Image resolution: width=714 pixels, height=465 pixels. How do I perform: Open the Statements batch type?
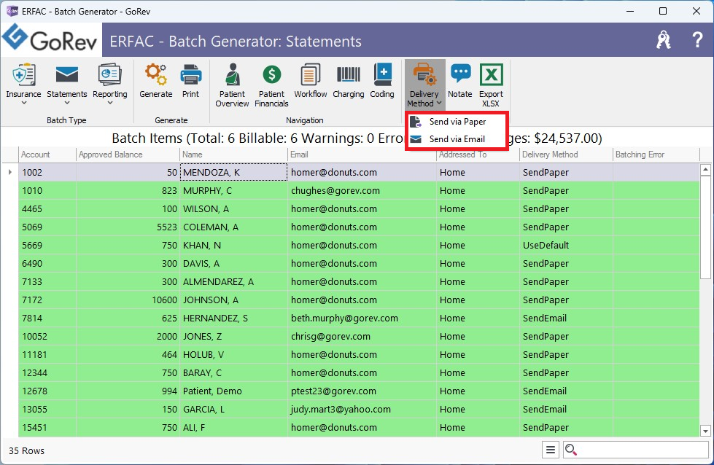[66, 84]
